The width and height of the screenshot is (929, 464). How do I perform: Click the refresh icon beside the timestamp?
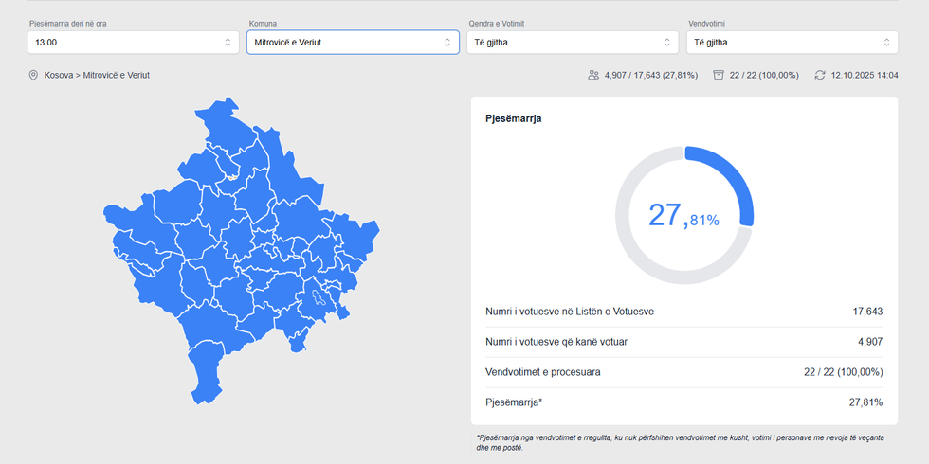coord(820,75)
